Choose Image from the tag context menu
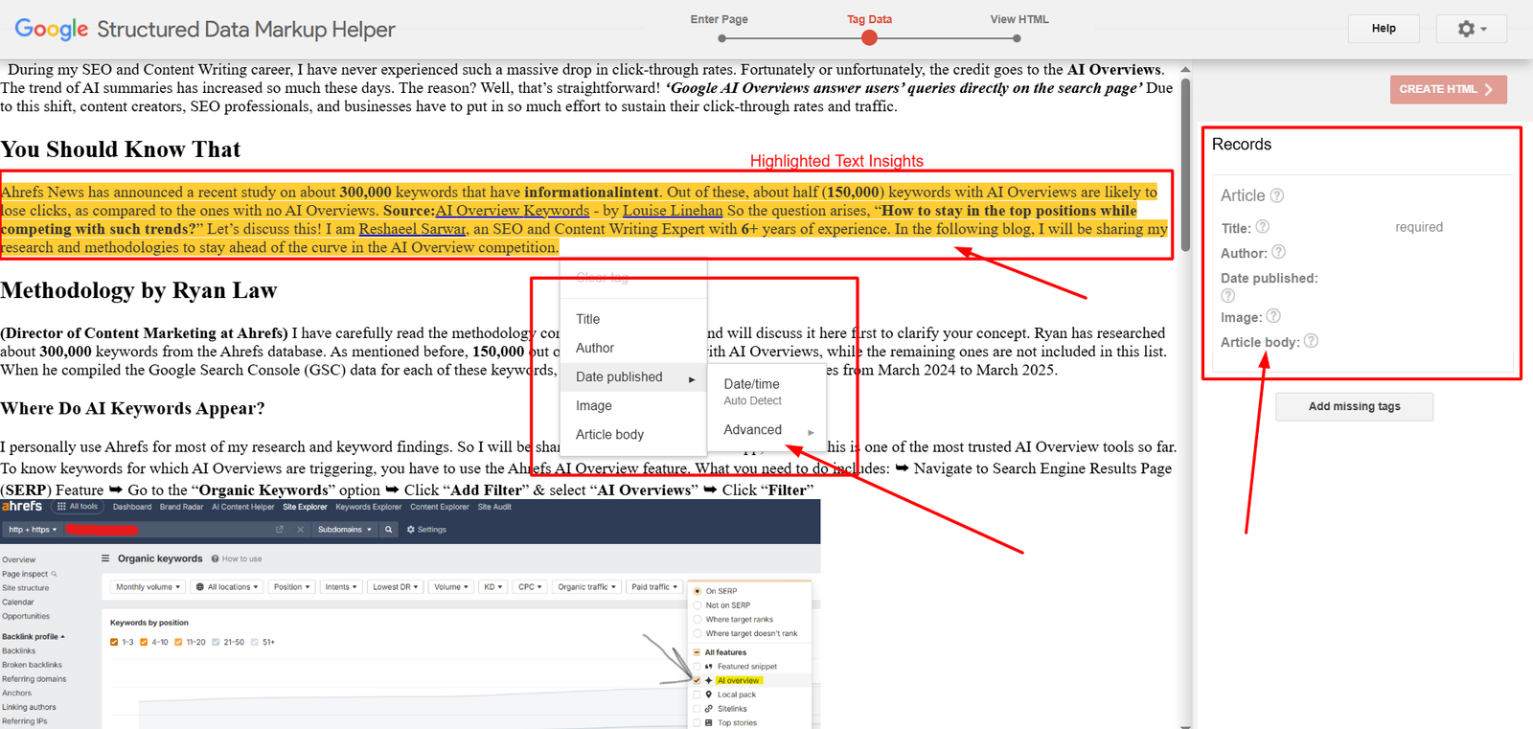Image resolution: width=1533 pixels, height=729 pixels. pyautogui.click(x=634, y=405)
